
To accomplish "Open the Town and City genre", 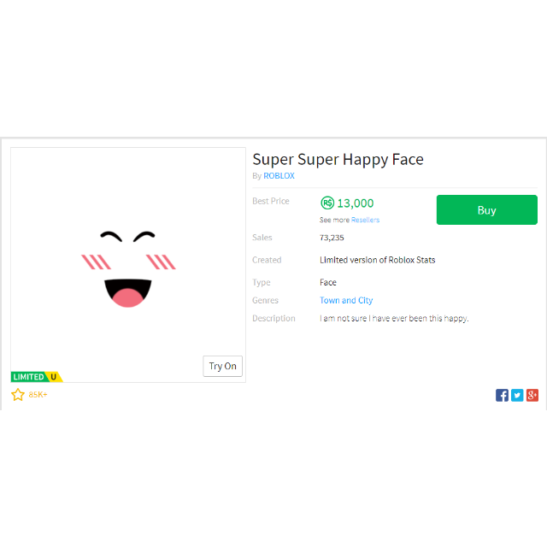I will tap(346, 300).
